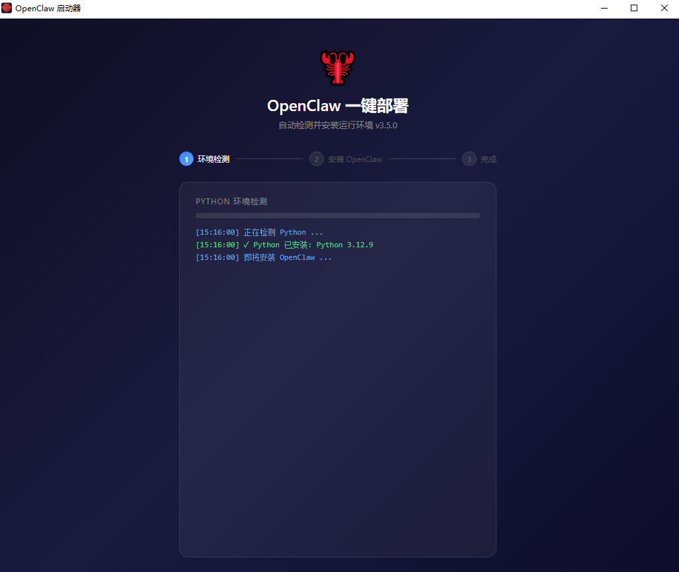Click the 即将安装 OpenClaw log line

coord(264,257)
